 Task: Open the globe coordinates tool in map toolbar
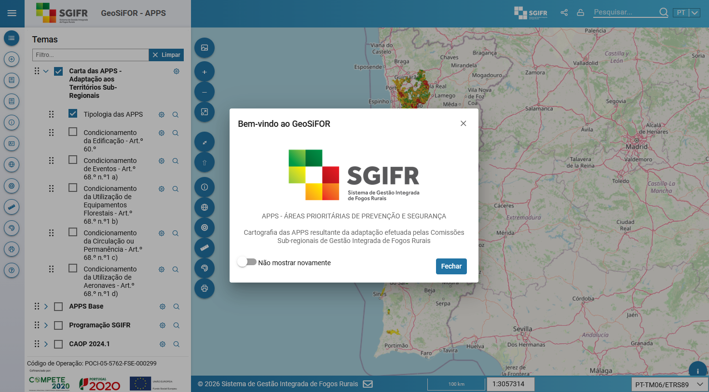tap(204, 207)
